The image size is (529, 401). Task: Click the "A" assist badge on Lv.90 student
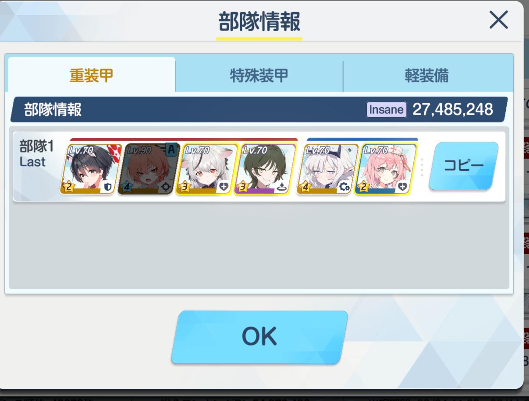click(x=171, y=150)
